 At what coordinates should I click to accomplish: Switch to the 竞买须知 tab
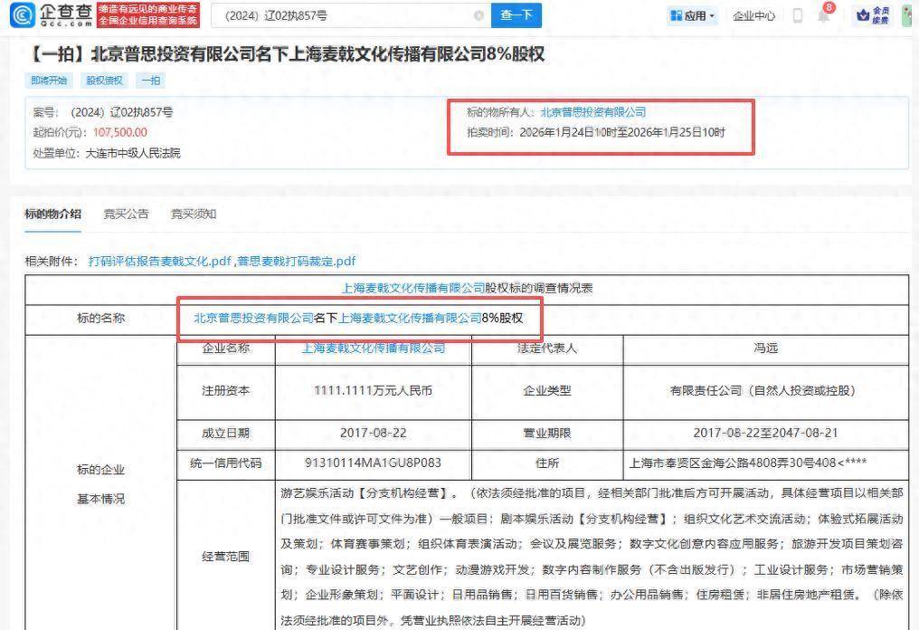point(194,215)
